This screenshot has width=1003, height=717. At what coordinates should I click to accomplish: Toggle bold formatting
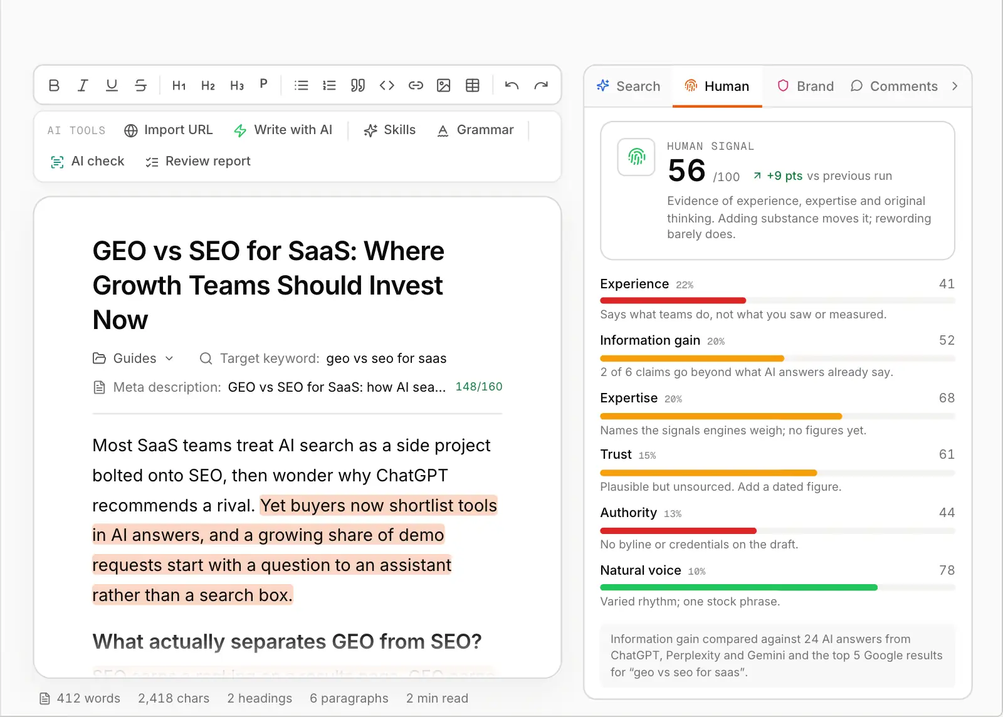[54, 85]
